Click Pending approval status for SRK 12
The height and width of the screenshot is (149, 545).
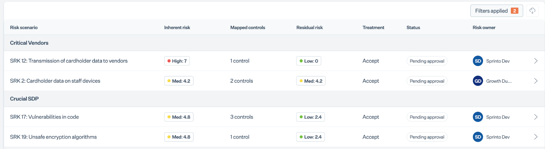[427, 61]
